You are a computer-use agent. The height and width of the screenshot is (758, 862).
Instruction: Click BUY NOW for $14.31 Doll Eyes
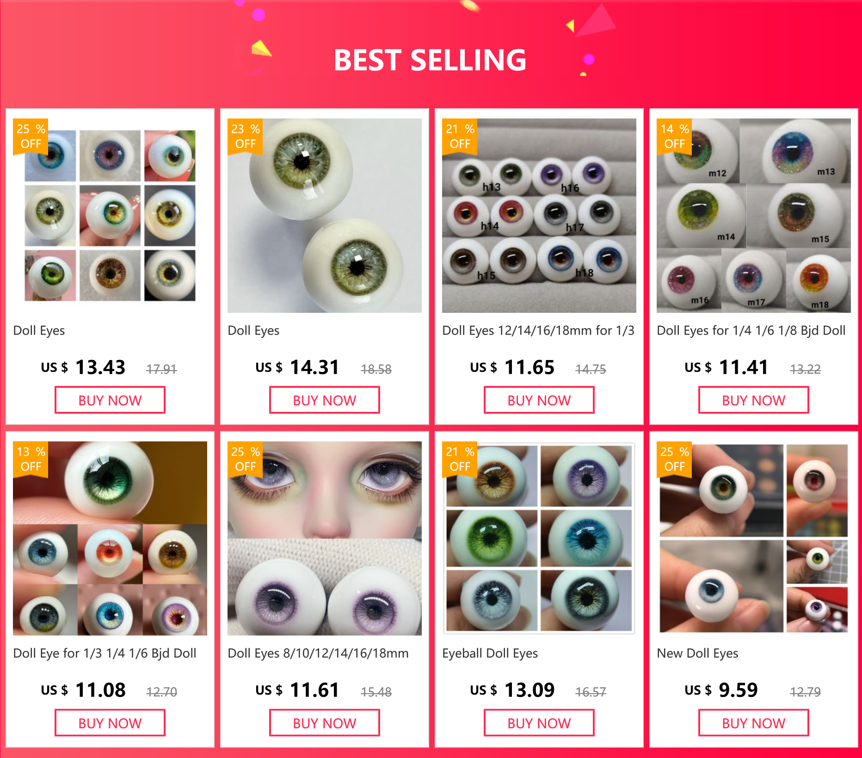tap(325, 400)
